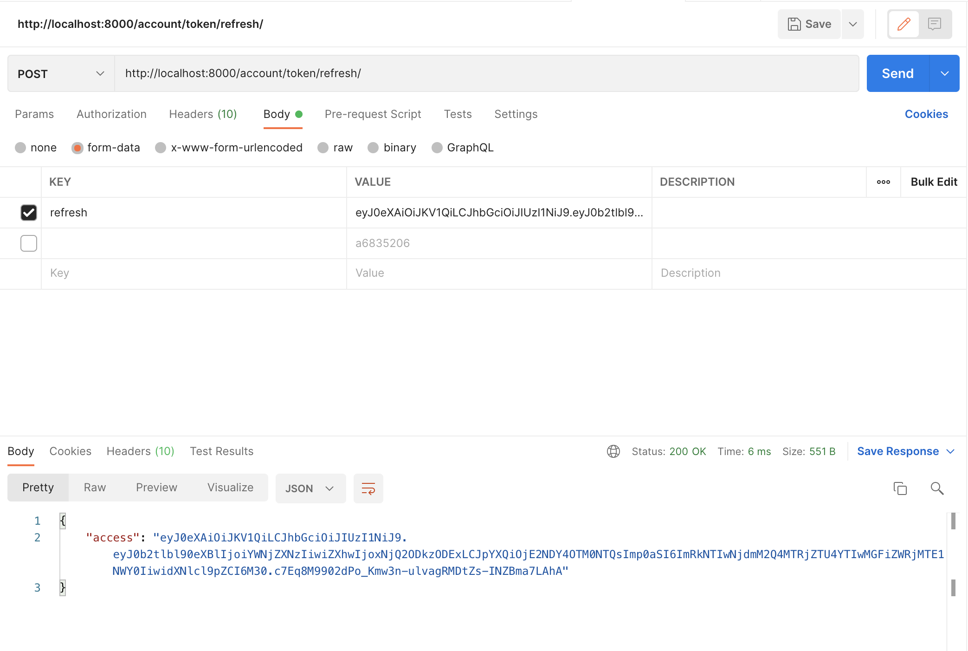This screenshot has width=968, height=651.
Task: Open the three-dots column options
Action: tap(883, 182)
